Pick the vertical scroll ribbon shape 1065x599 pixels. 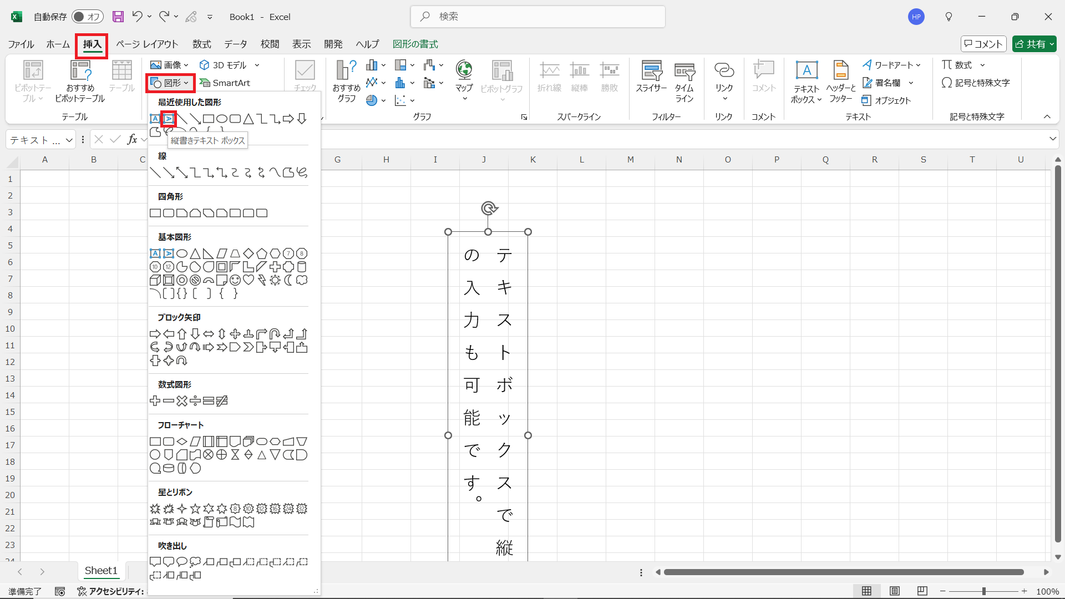click(x=209, y=522)
